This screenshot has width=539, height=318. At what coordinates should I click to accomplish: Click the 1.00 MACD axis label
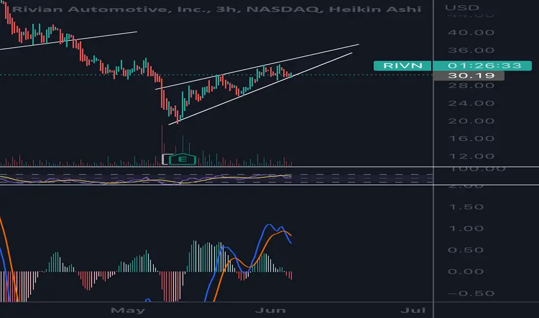pyautogui.click(x=466, y=228)
